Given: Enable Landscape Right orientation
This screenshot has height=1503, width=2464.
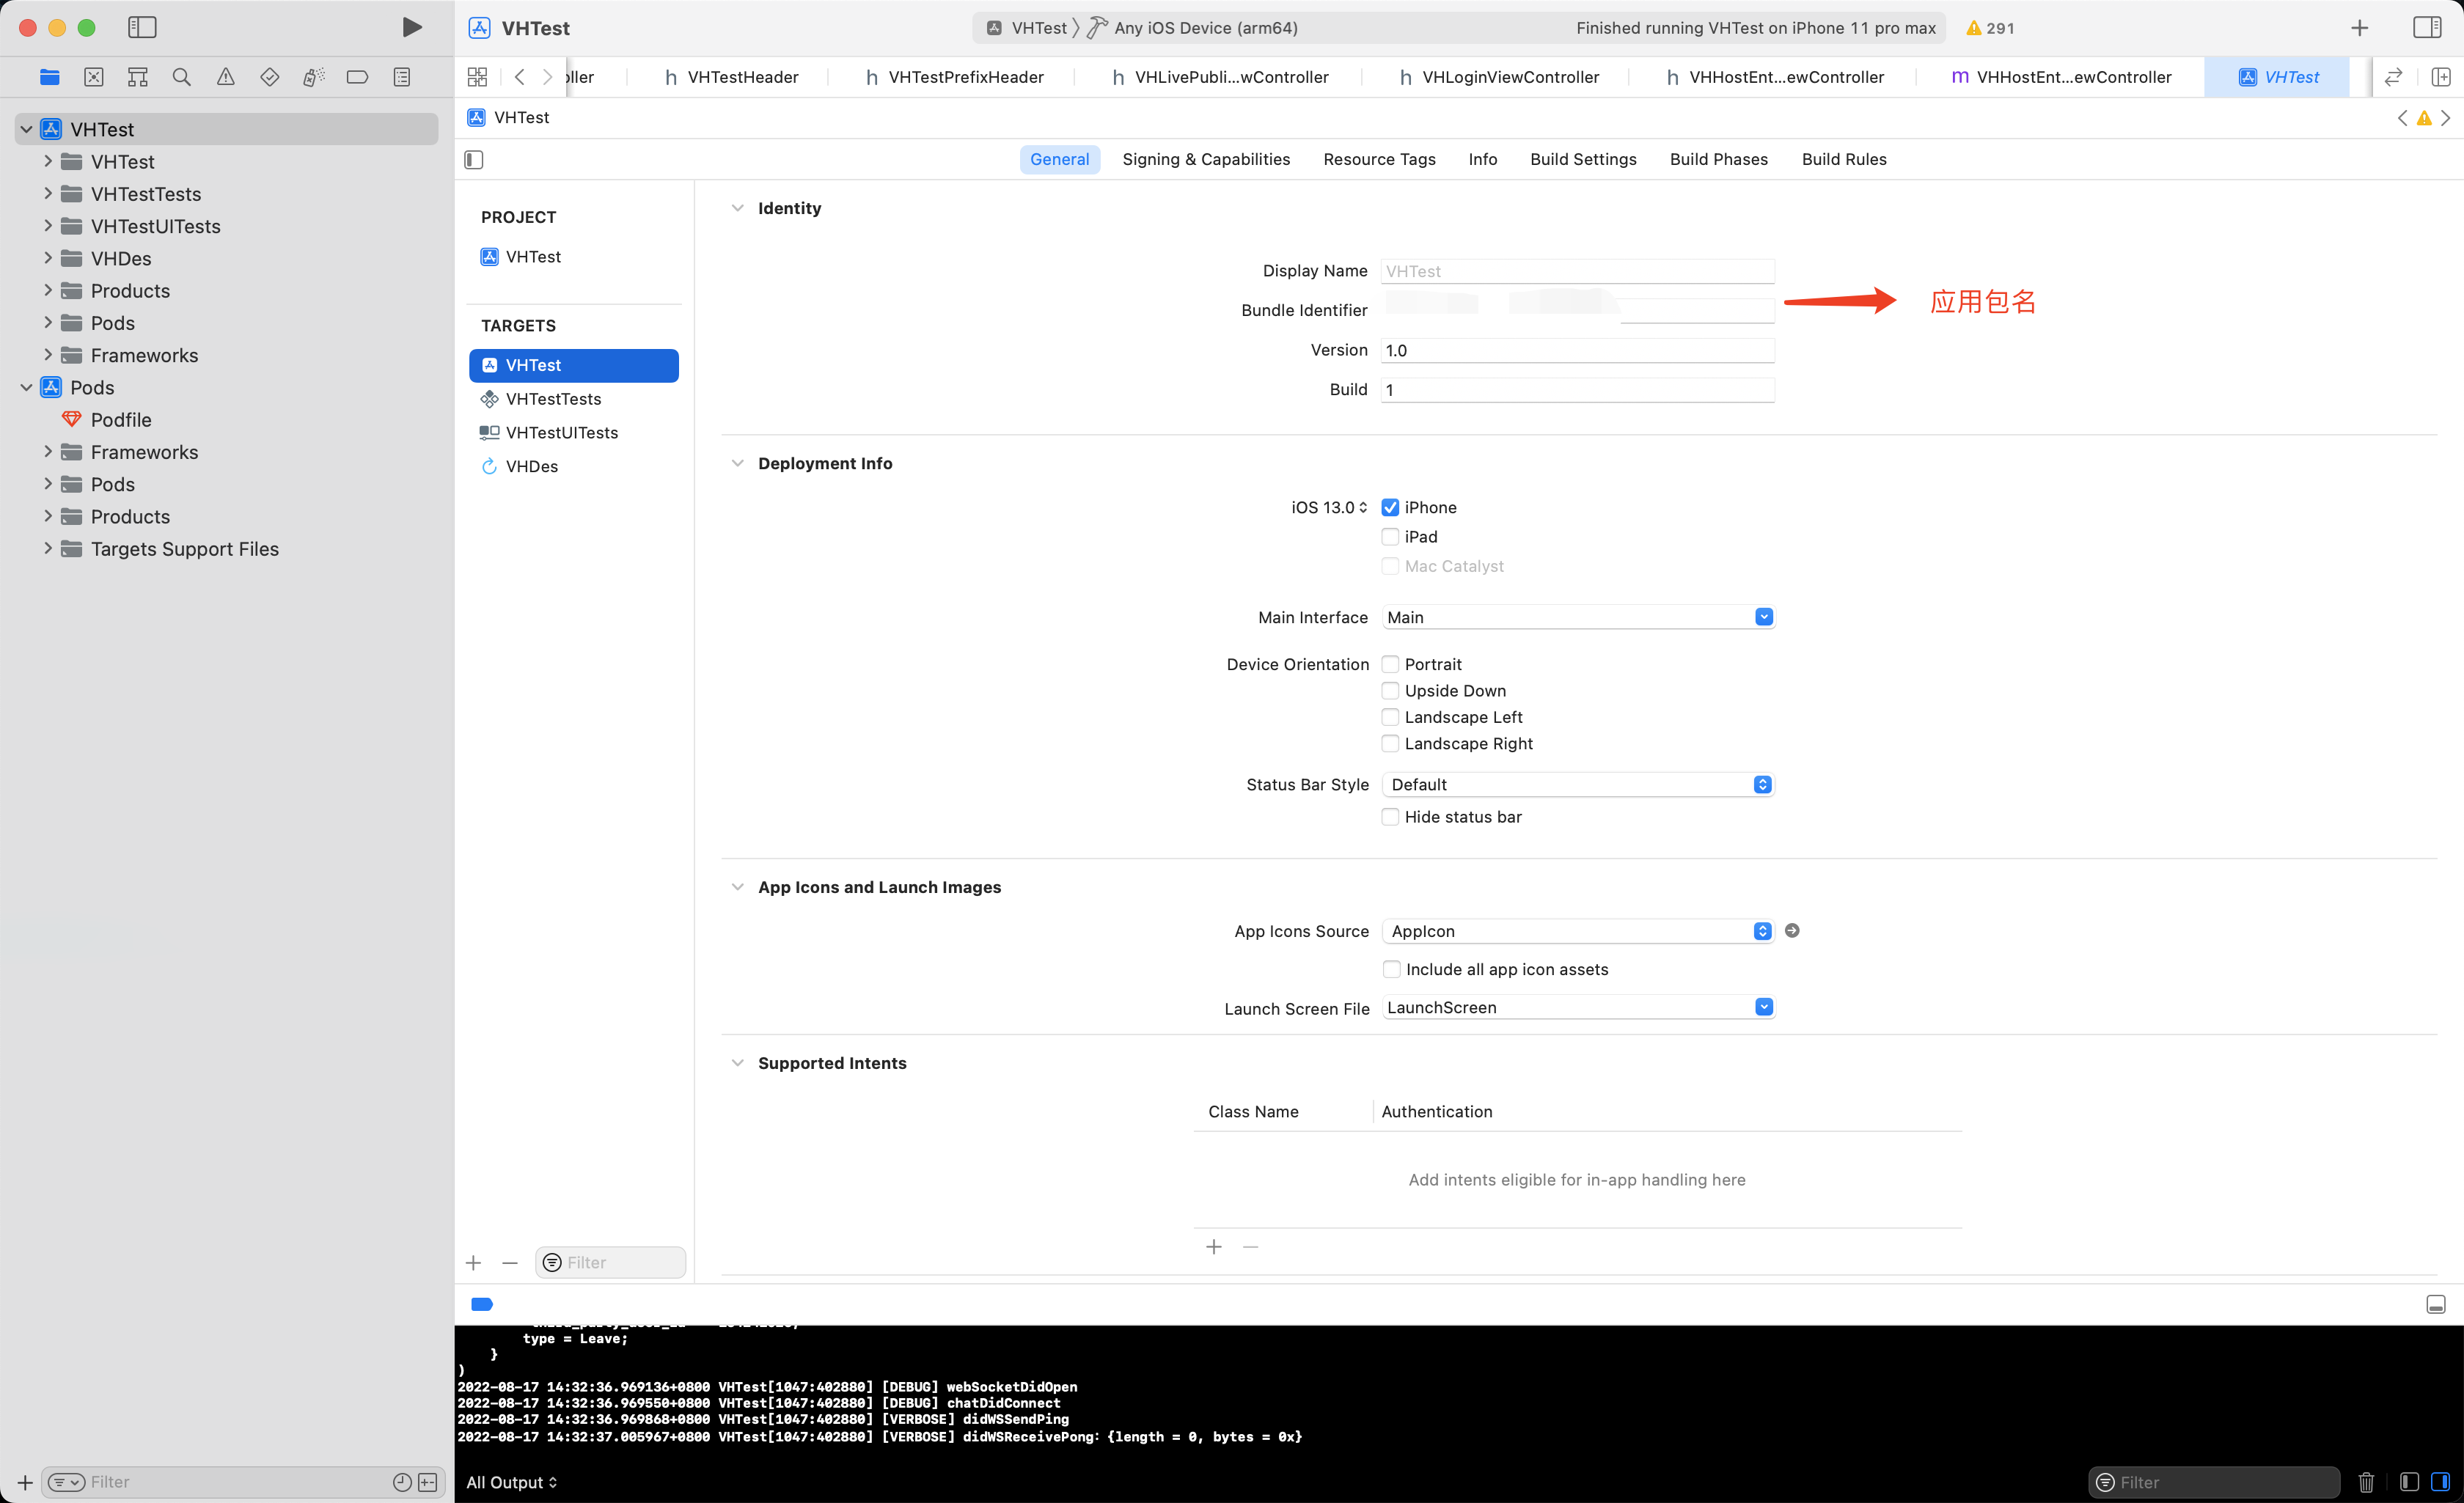Looking at the screenshot, I should [1390, 744].
